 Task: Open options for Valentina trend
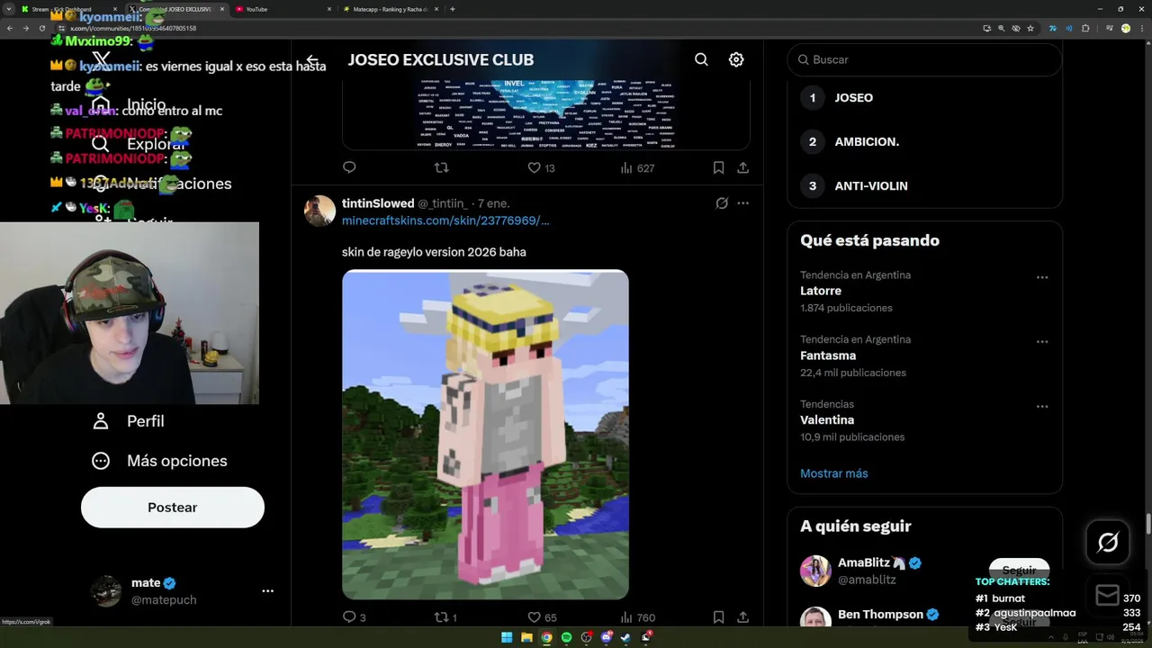tap(1042, 407)
